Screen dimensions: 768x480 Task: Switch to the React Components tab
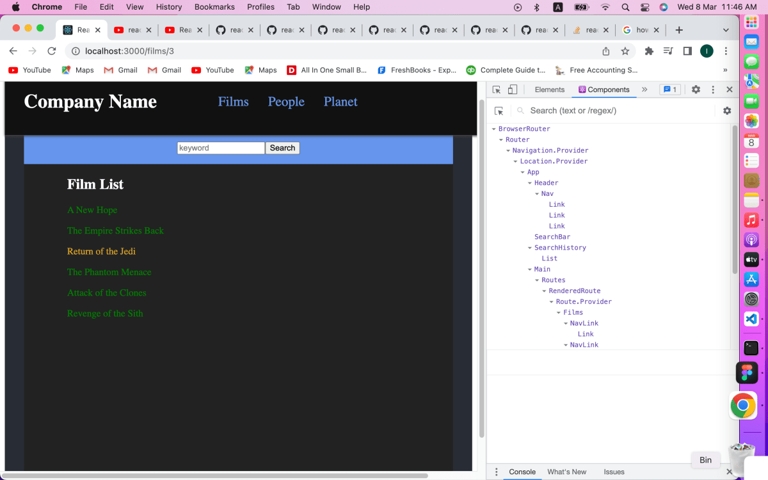point(604,90)
